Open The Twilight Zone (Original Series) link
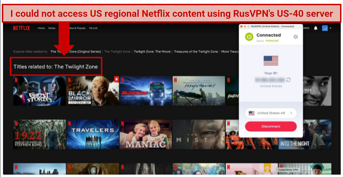Image resolution: width=343 pixels, height=177 pixels. pos(75,52)
